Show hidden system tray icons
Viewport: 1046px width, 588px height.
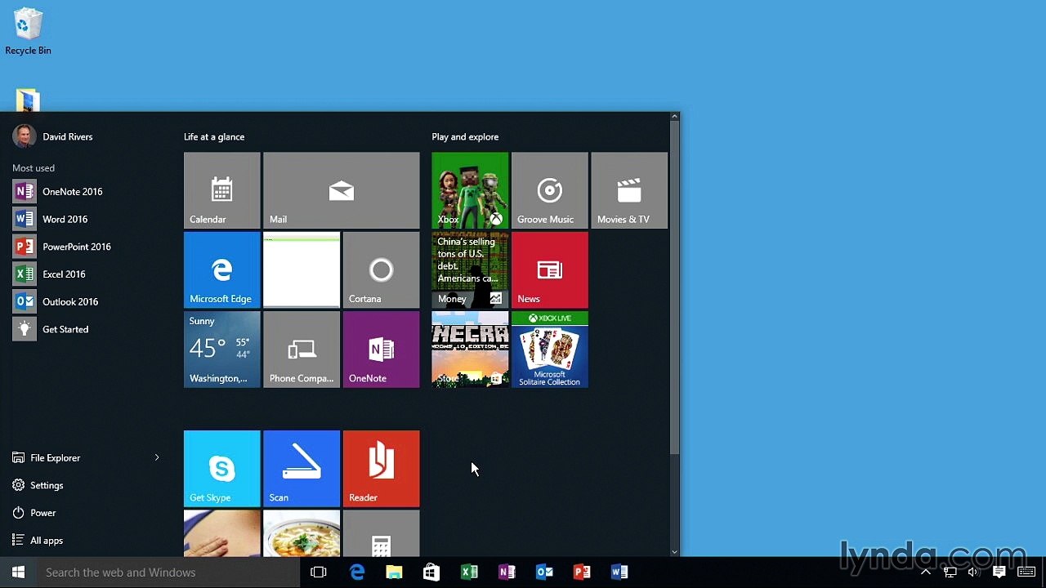click(926, 572)
